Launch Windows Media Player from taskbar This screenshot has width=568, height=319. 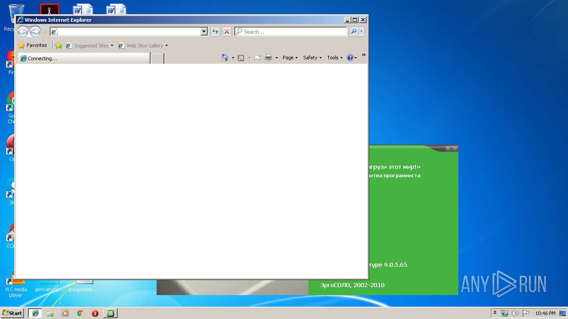point(65,313)
